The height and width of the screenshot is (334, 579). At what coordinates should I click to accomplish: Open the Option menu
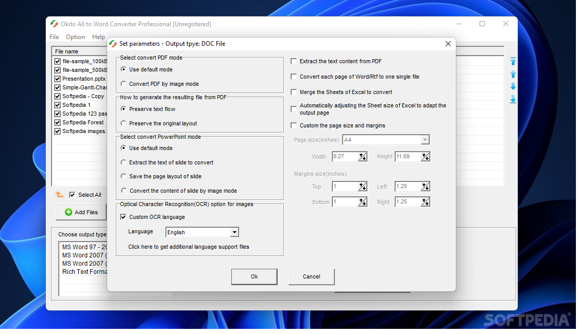click(x=76, y=37)
